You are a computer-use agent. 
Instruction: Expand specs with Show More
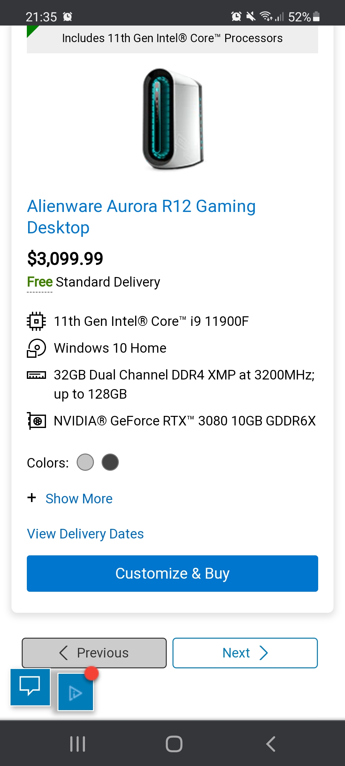(79, 499)
